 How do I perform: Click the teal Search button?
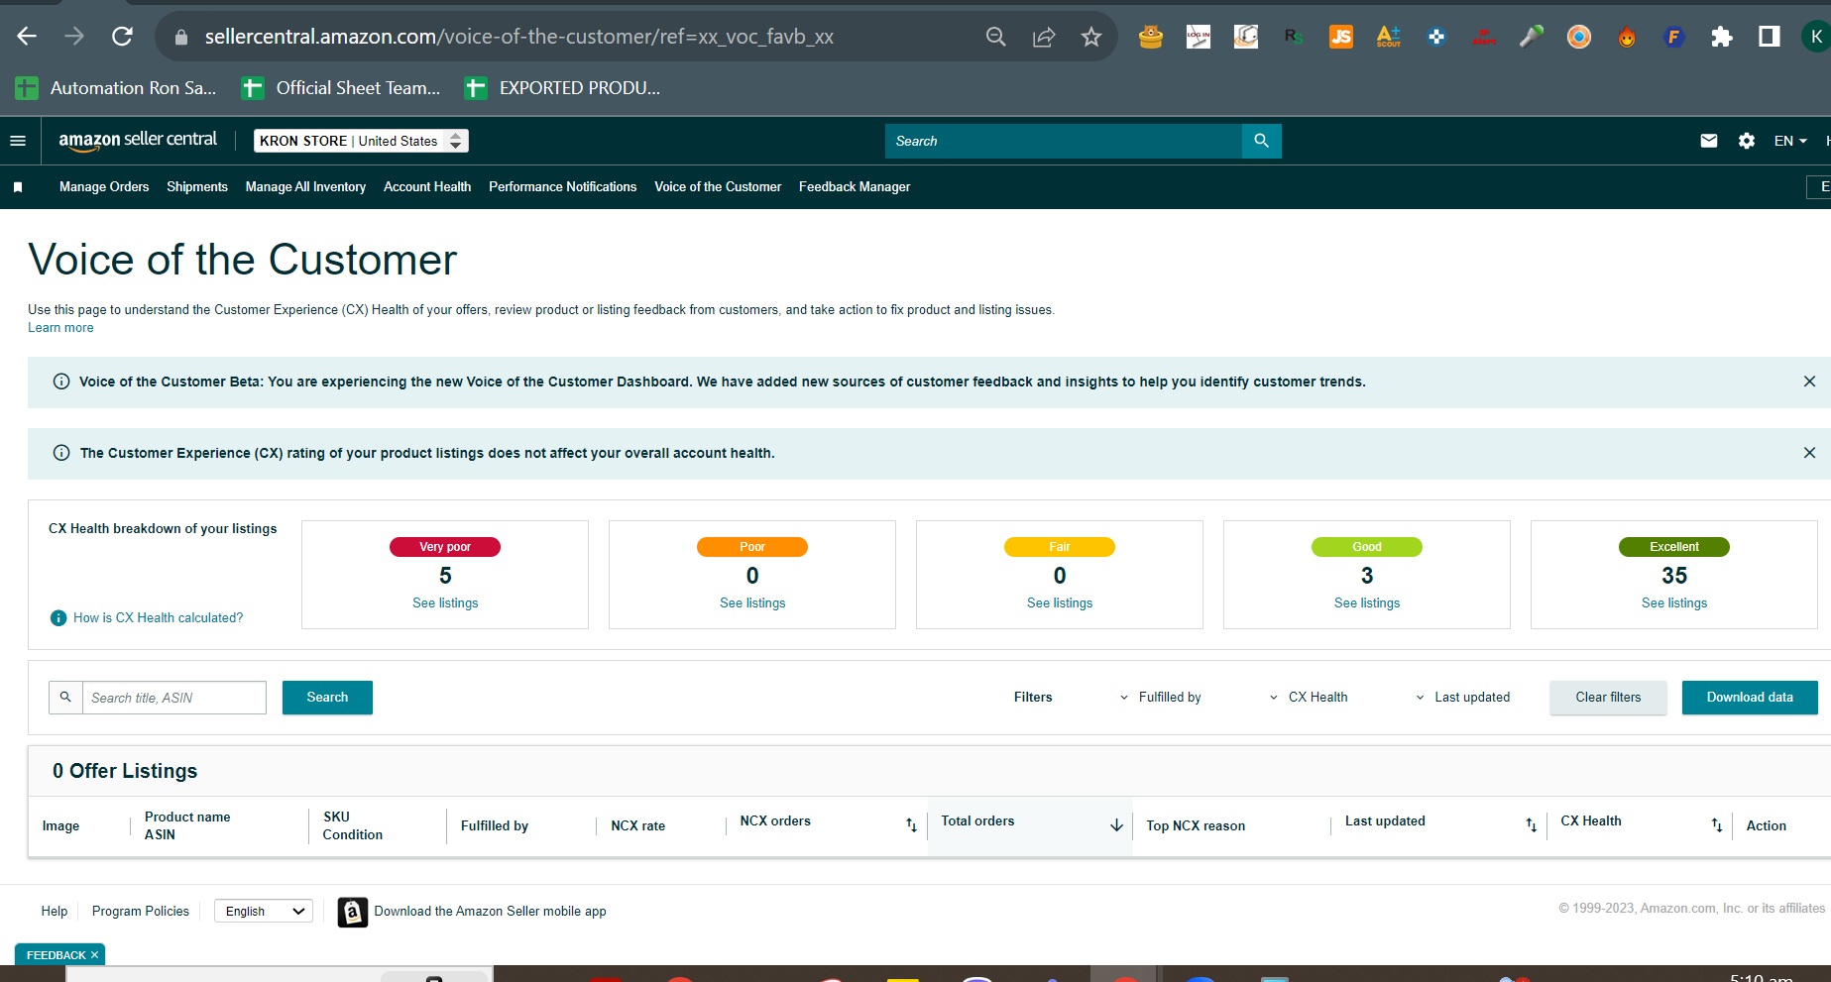pyautogui.click(x=327, y=698)
